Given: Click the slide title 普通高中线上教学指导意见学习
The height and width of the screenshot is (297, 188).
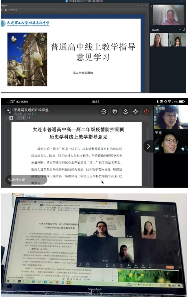Looking at the screenshot, I should pyautogui.click(x=93, y=52).
